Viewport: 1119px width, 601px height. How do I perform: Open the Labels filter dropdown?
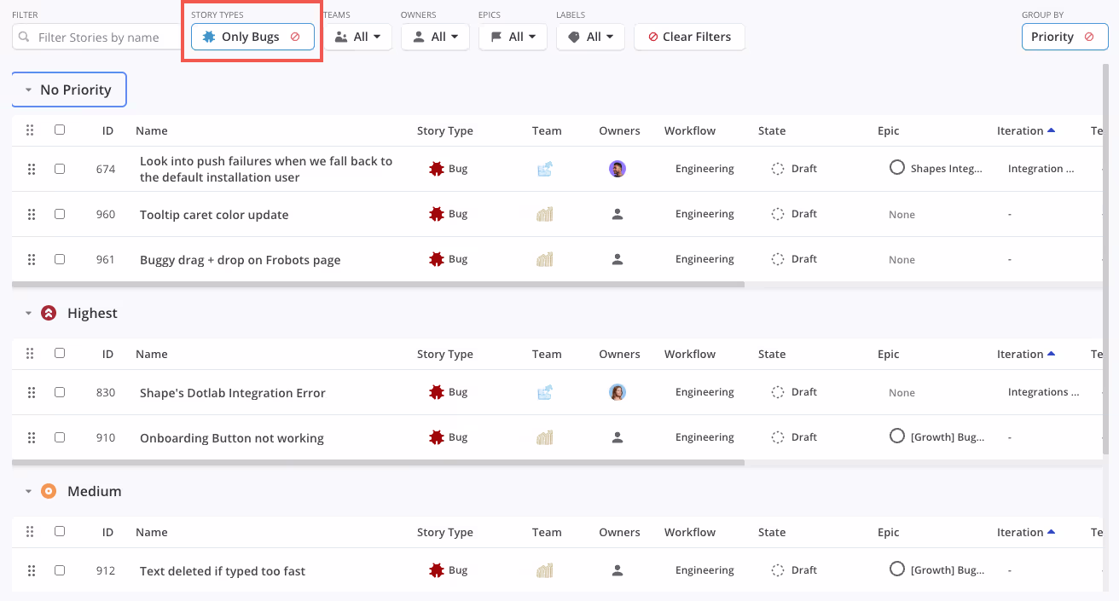pyautogui.click(x=590, y=37)
